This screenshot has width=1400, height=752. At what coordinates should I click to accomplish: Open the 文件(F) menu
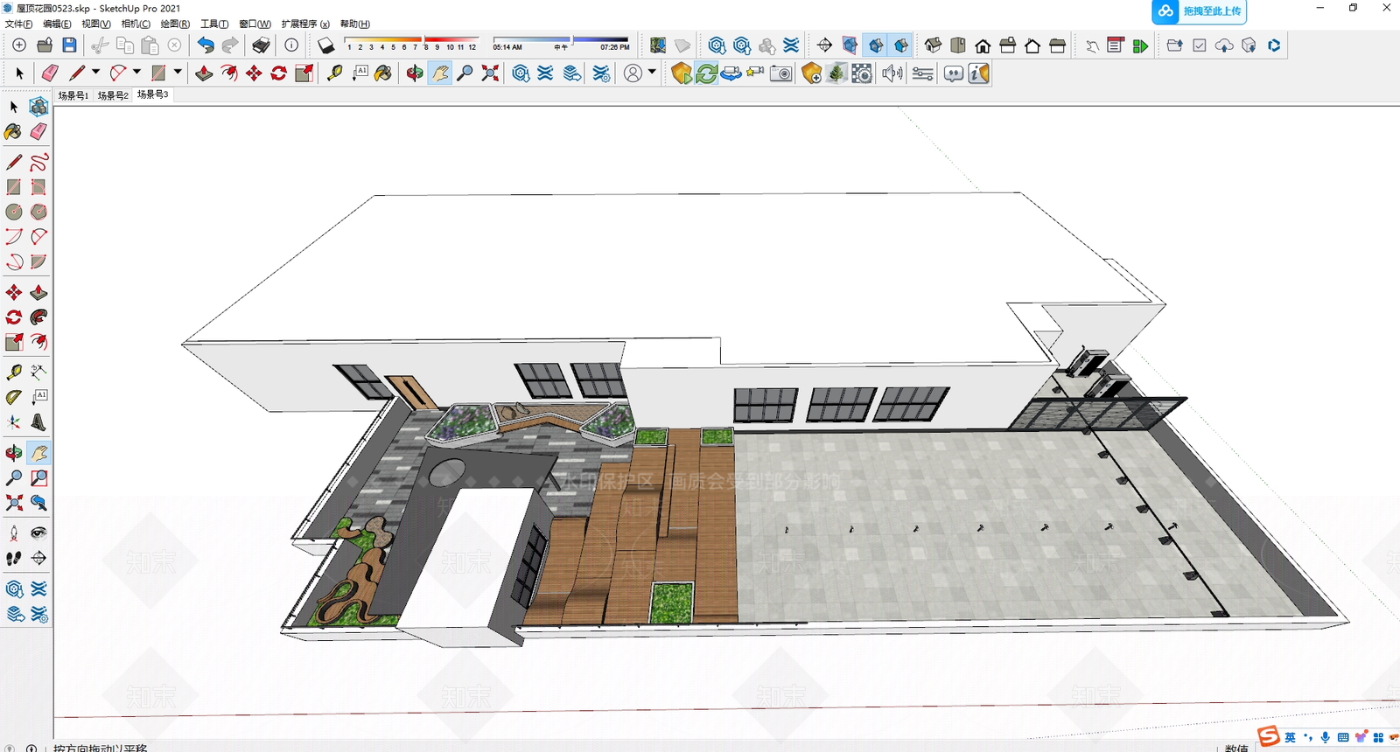click(x=18, y=24)
